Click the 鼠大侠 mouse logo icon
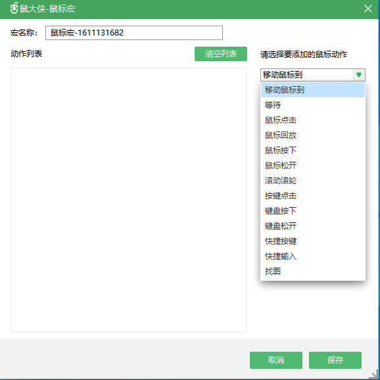Viewport: 380px width, 380px height. tap(14, 8)
